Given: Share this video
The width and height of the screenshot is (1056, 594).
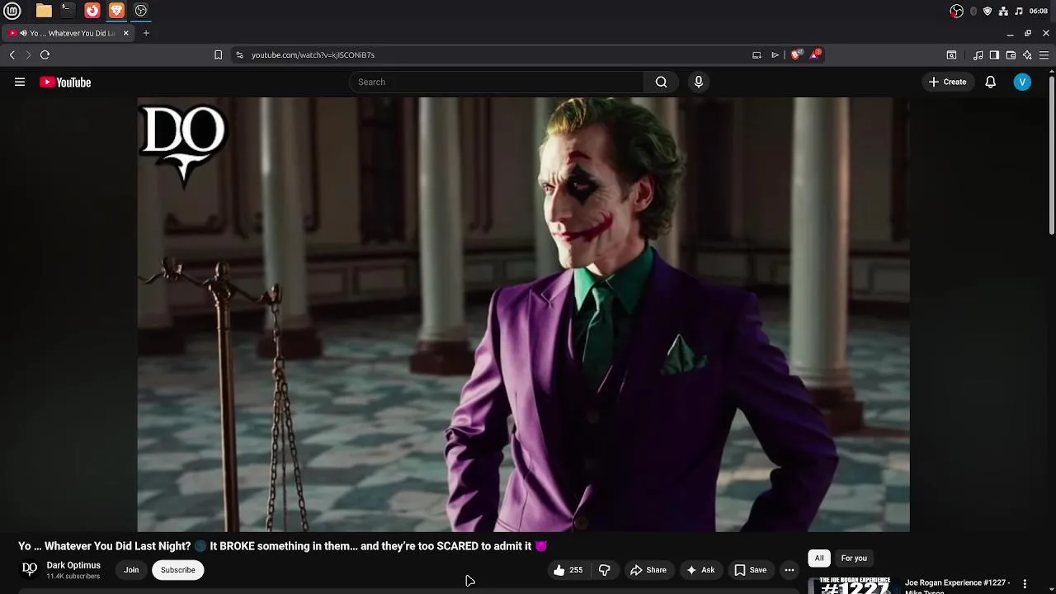Looking at the screenshot, I should pyautogui.click(x=648, y=570).
